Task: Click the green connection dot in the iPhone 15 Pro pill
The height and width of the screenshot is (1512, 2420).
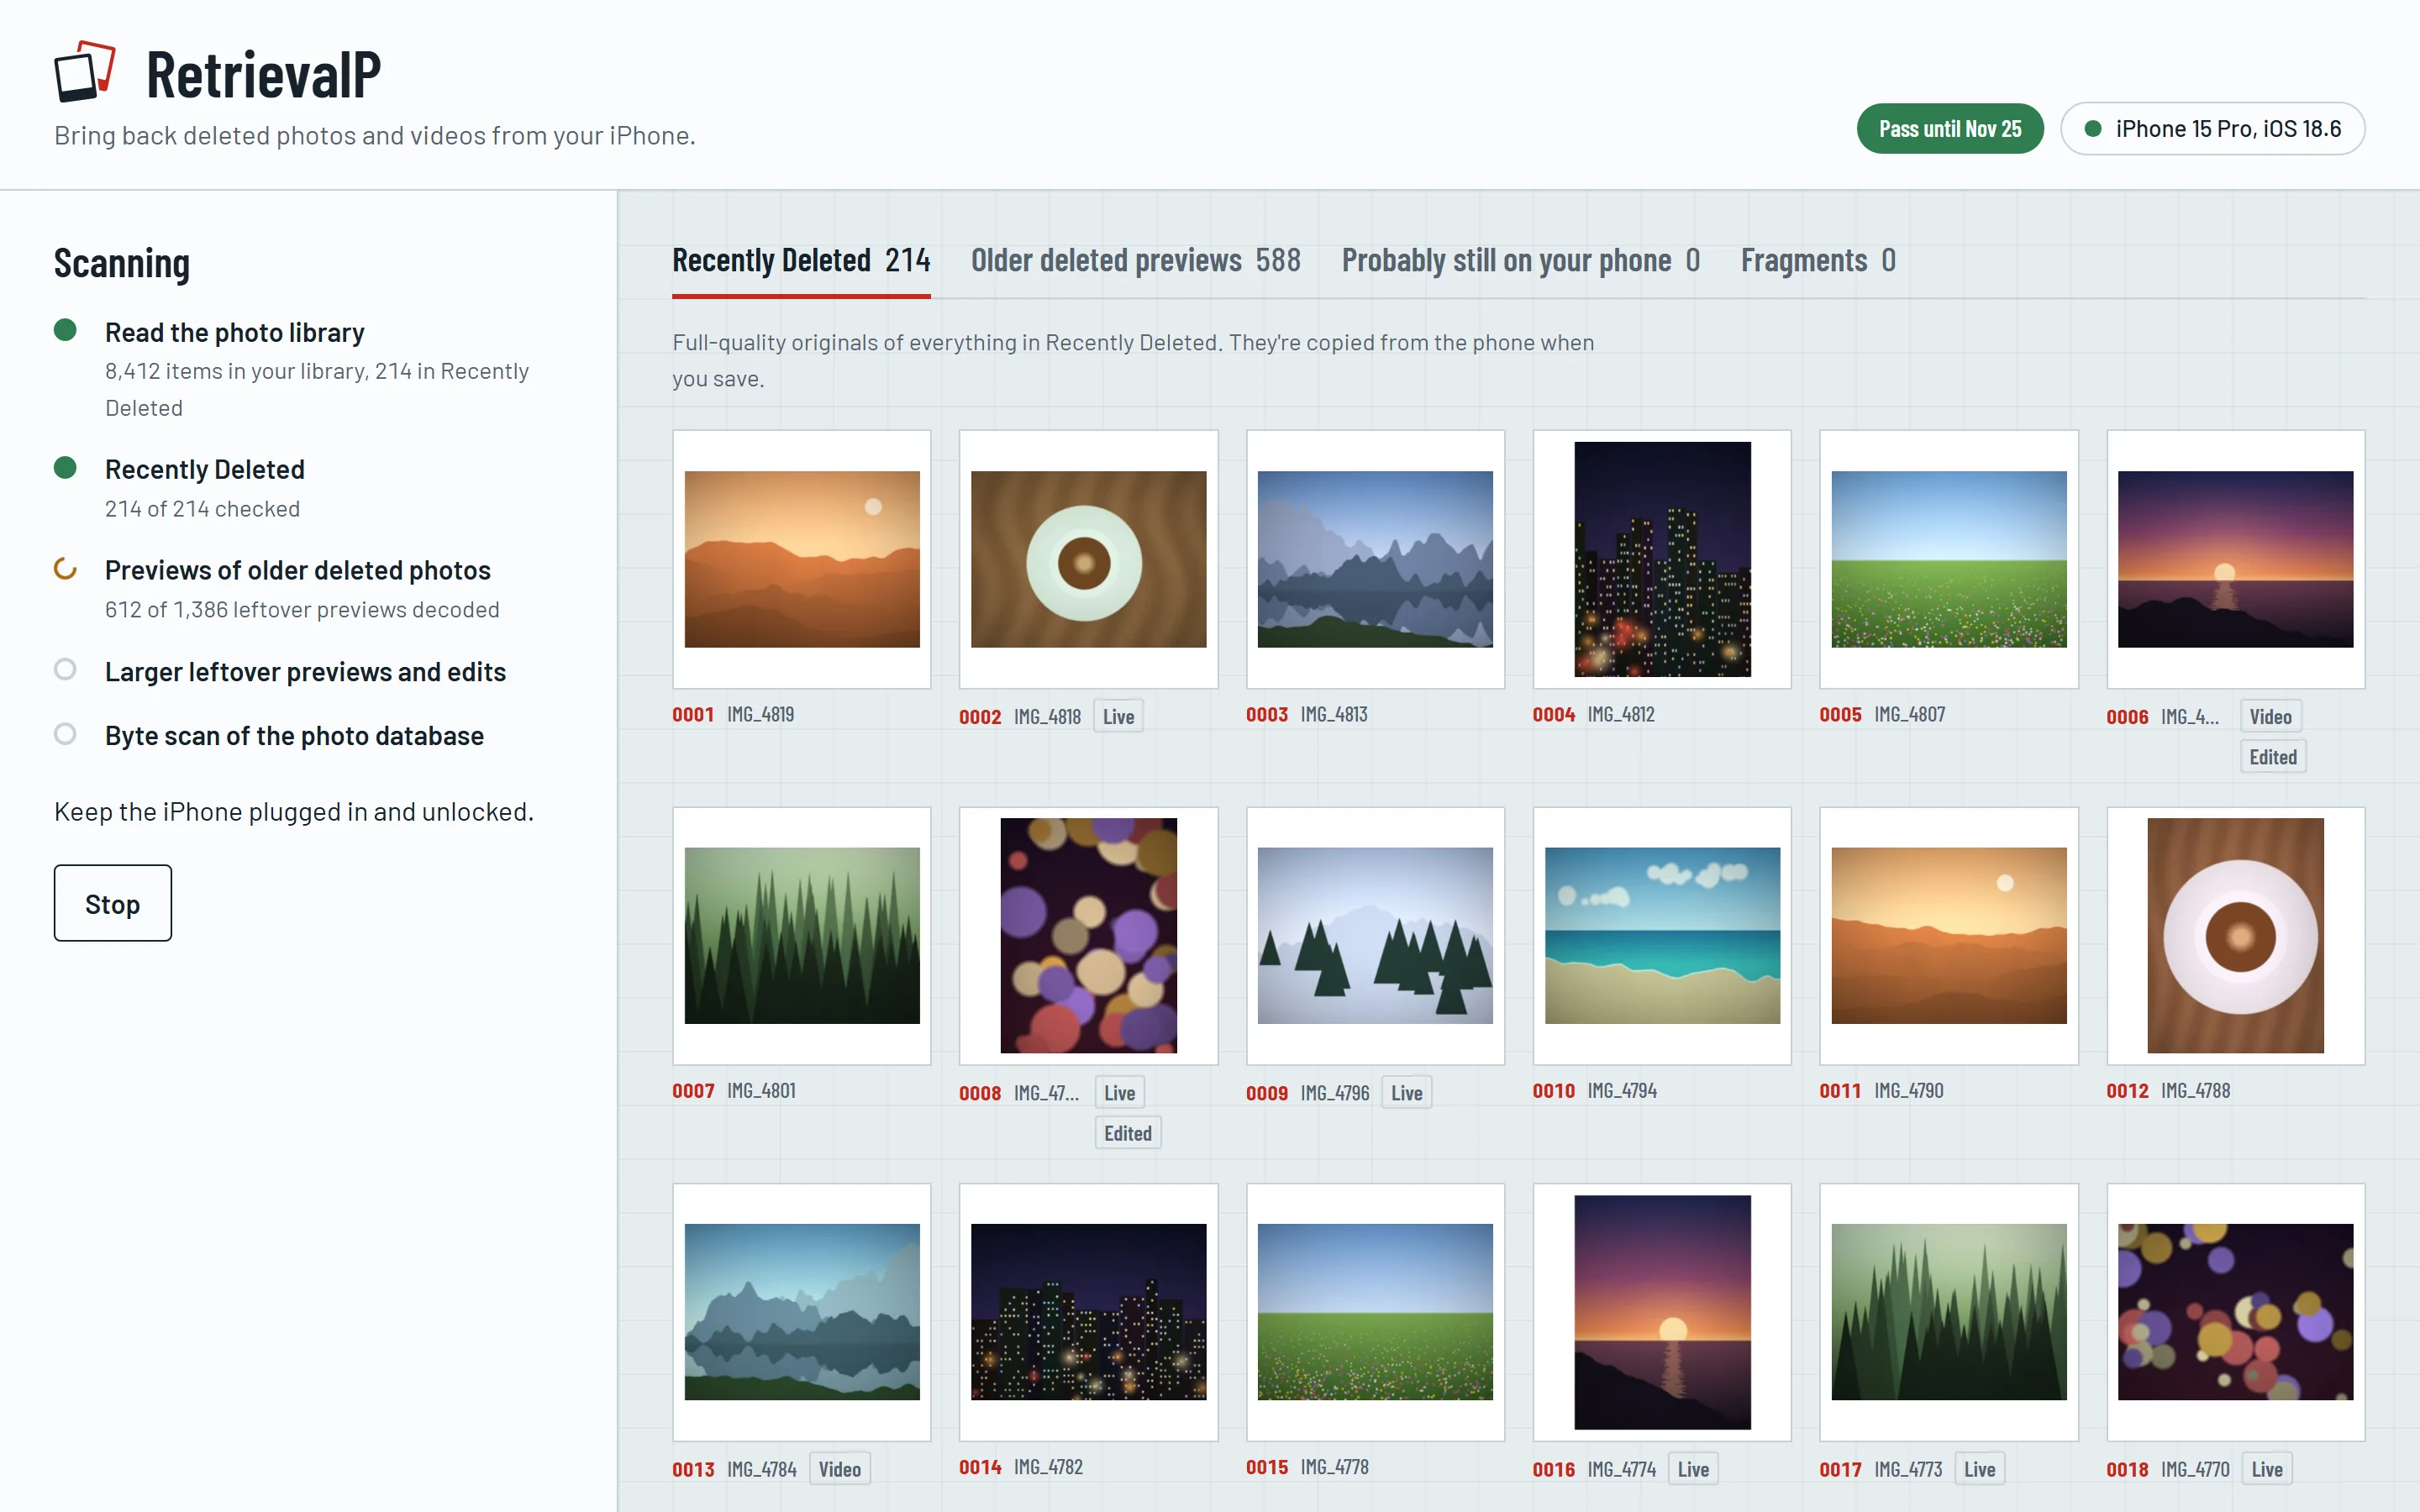Action: (2093, 129)
